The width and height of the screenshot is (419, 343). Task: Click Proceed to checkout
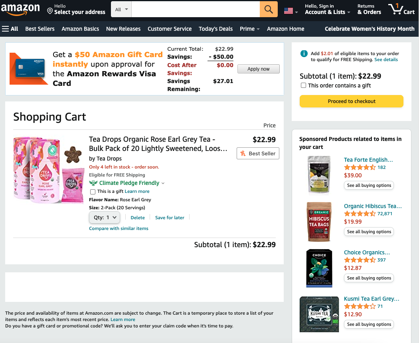coord(352,101)
